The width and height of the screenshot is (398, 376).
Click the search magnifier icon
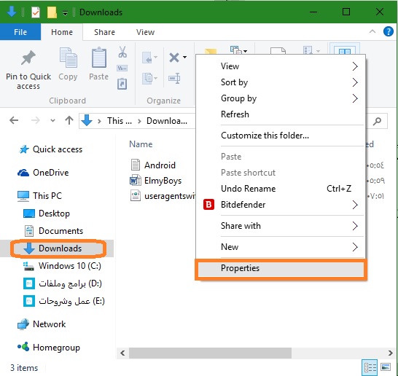tap(377, 121)
